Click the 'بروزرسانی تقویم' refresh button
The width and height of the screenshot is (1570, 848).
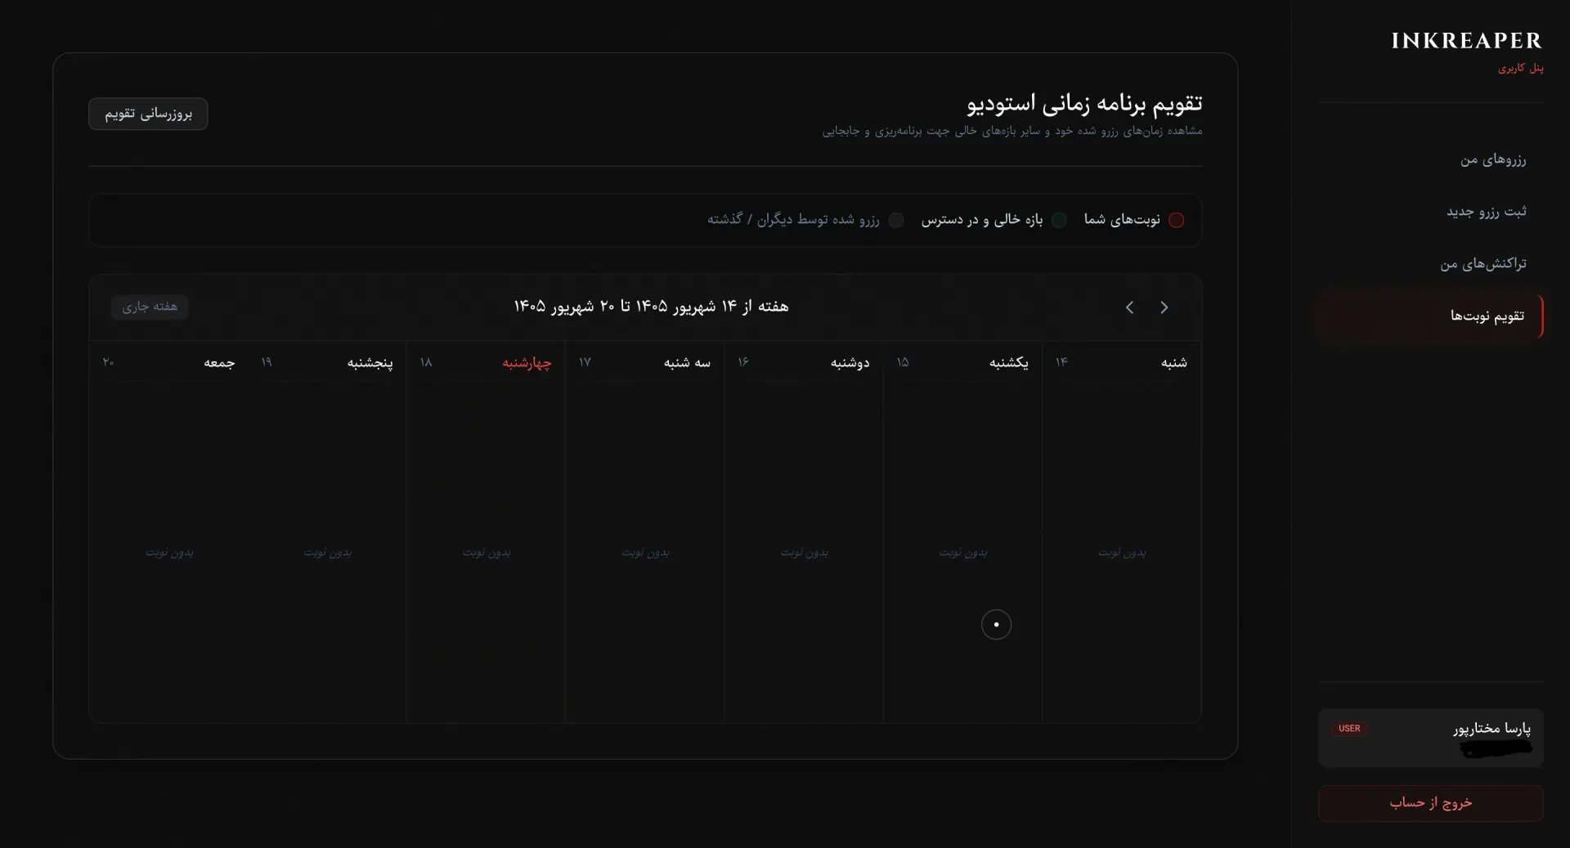pos(148,114)
